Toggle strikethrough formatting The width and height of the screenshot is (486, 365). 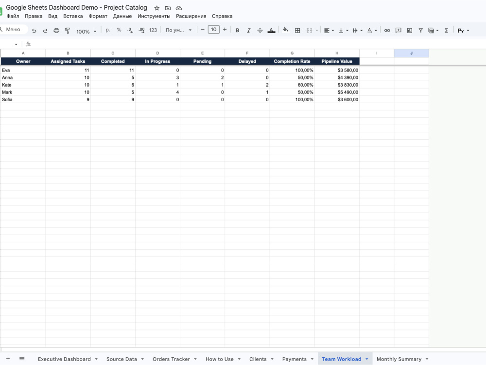[260, 30]
